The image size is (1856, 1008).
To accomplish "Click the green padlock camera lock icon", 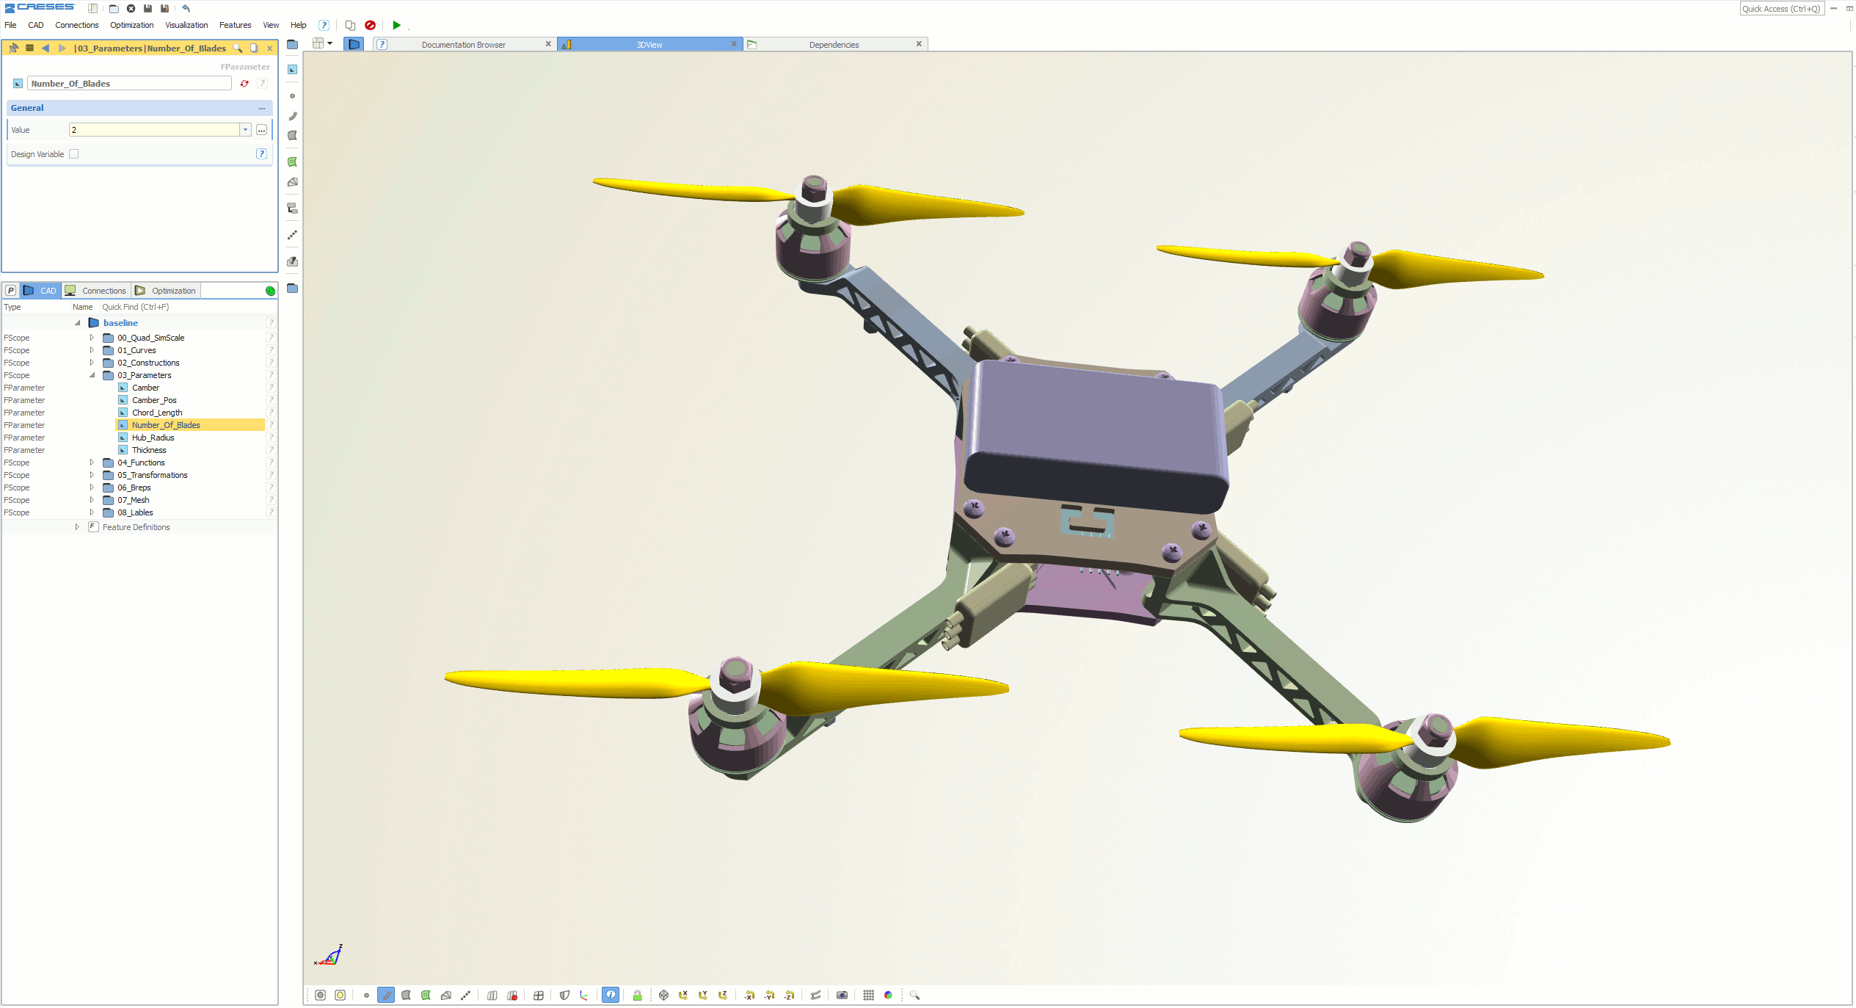I will pos(637,995).
